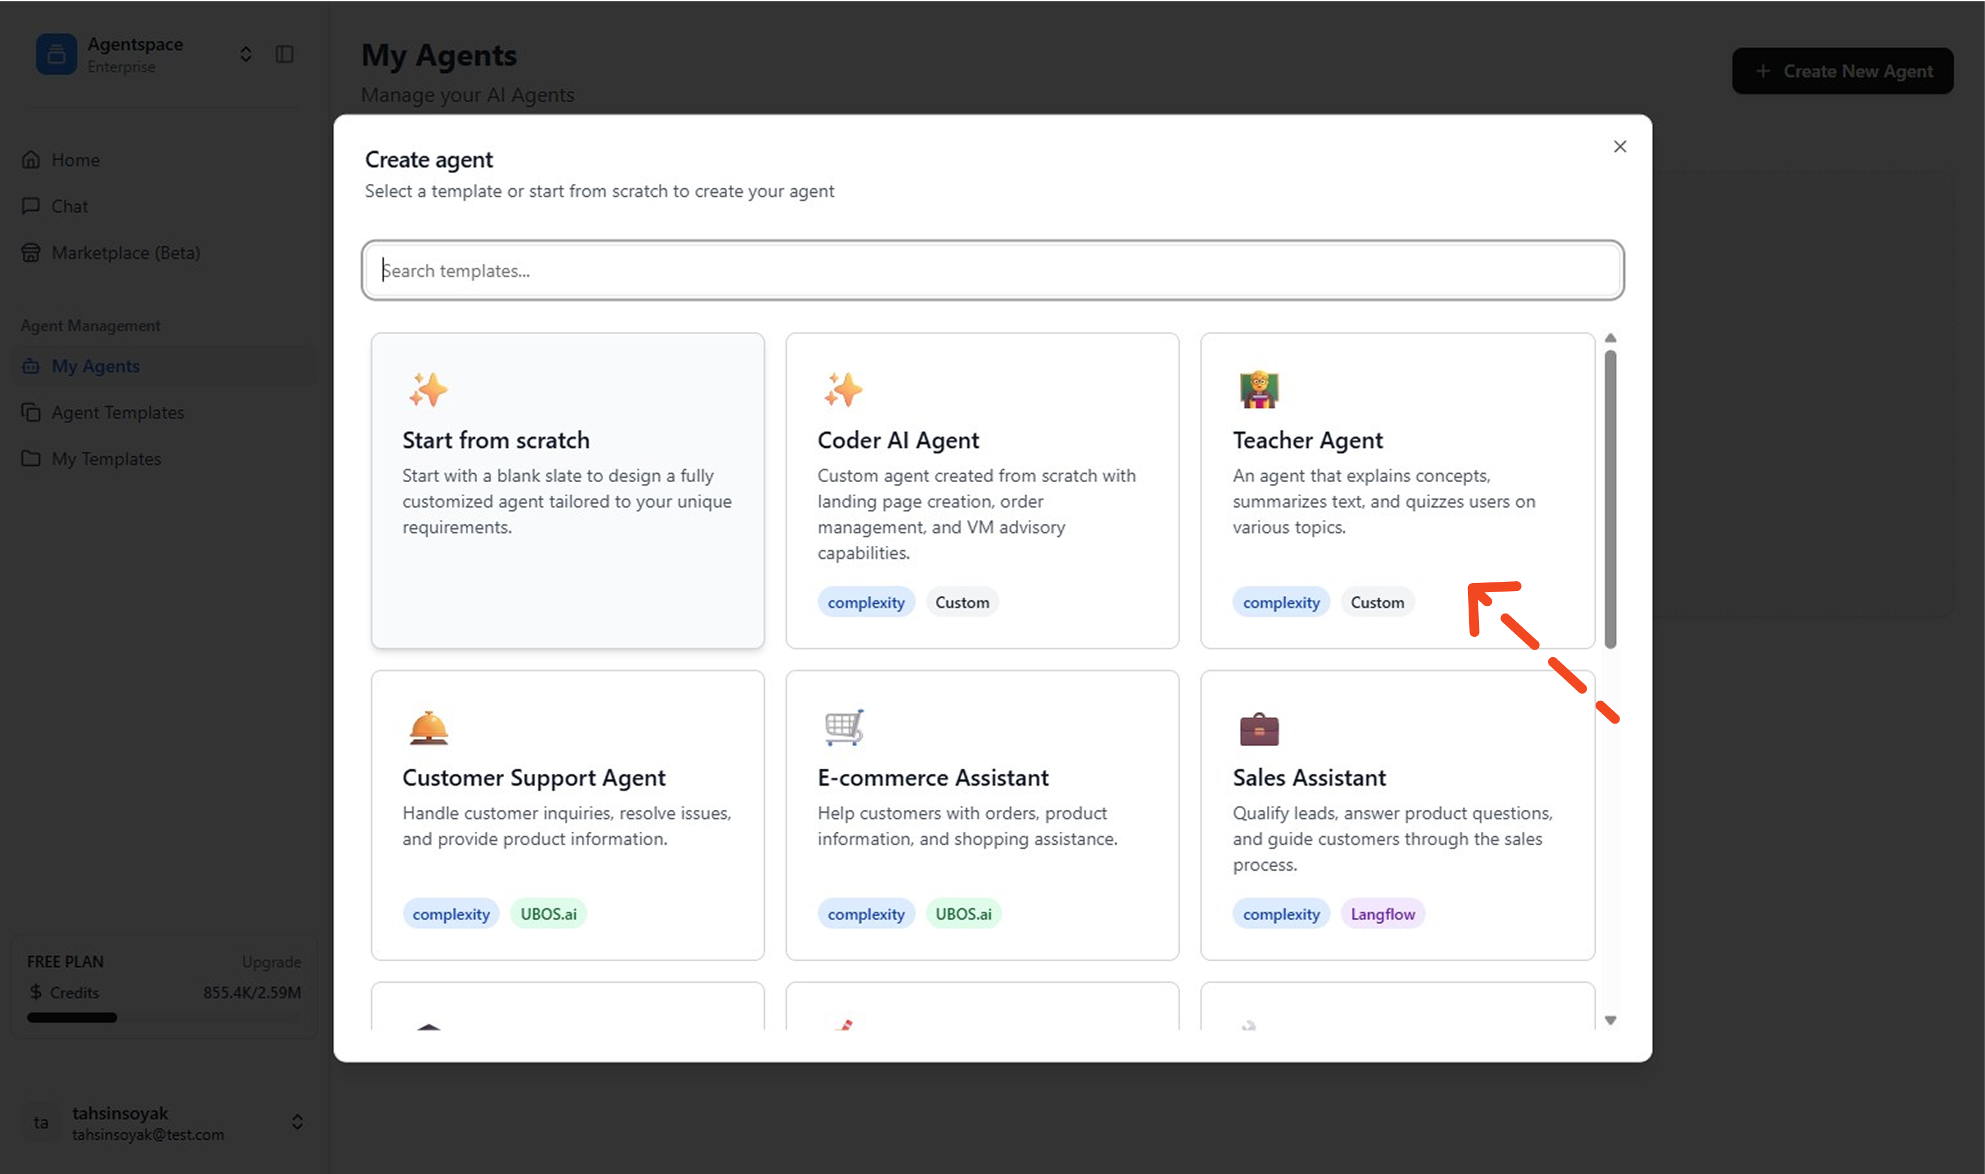The image size is (1985, 1174).
Task: Open Agent Templates in sidebar
Action: click(117, 412)
